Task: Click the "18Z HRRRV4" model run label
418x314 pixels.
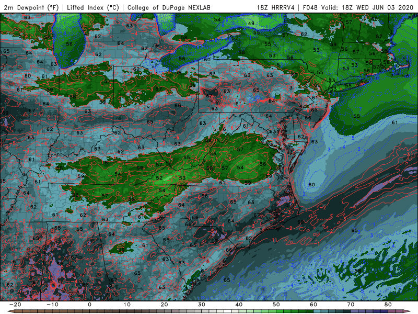Action: [x=275, y=7]
